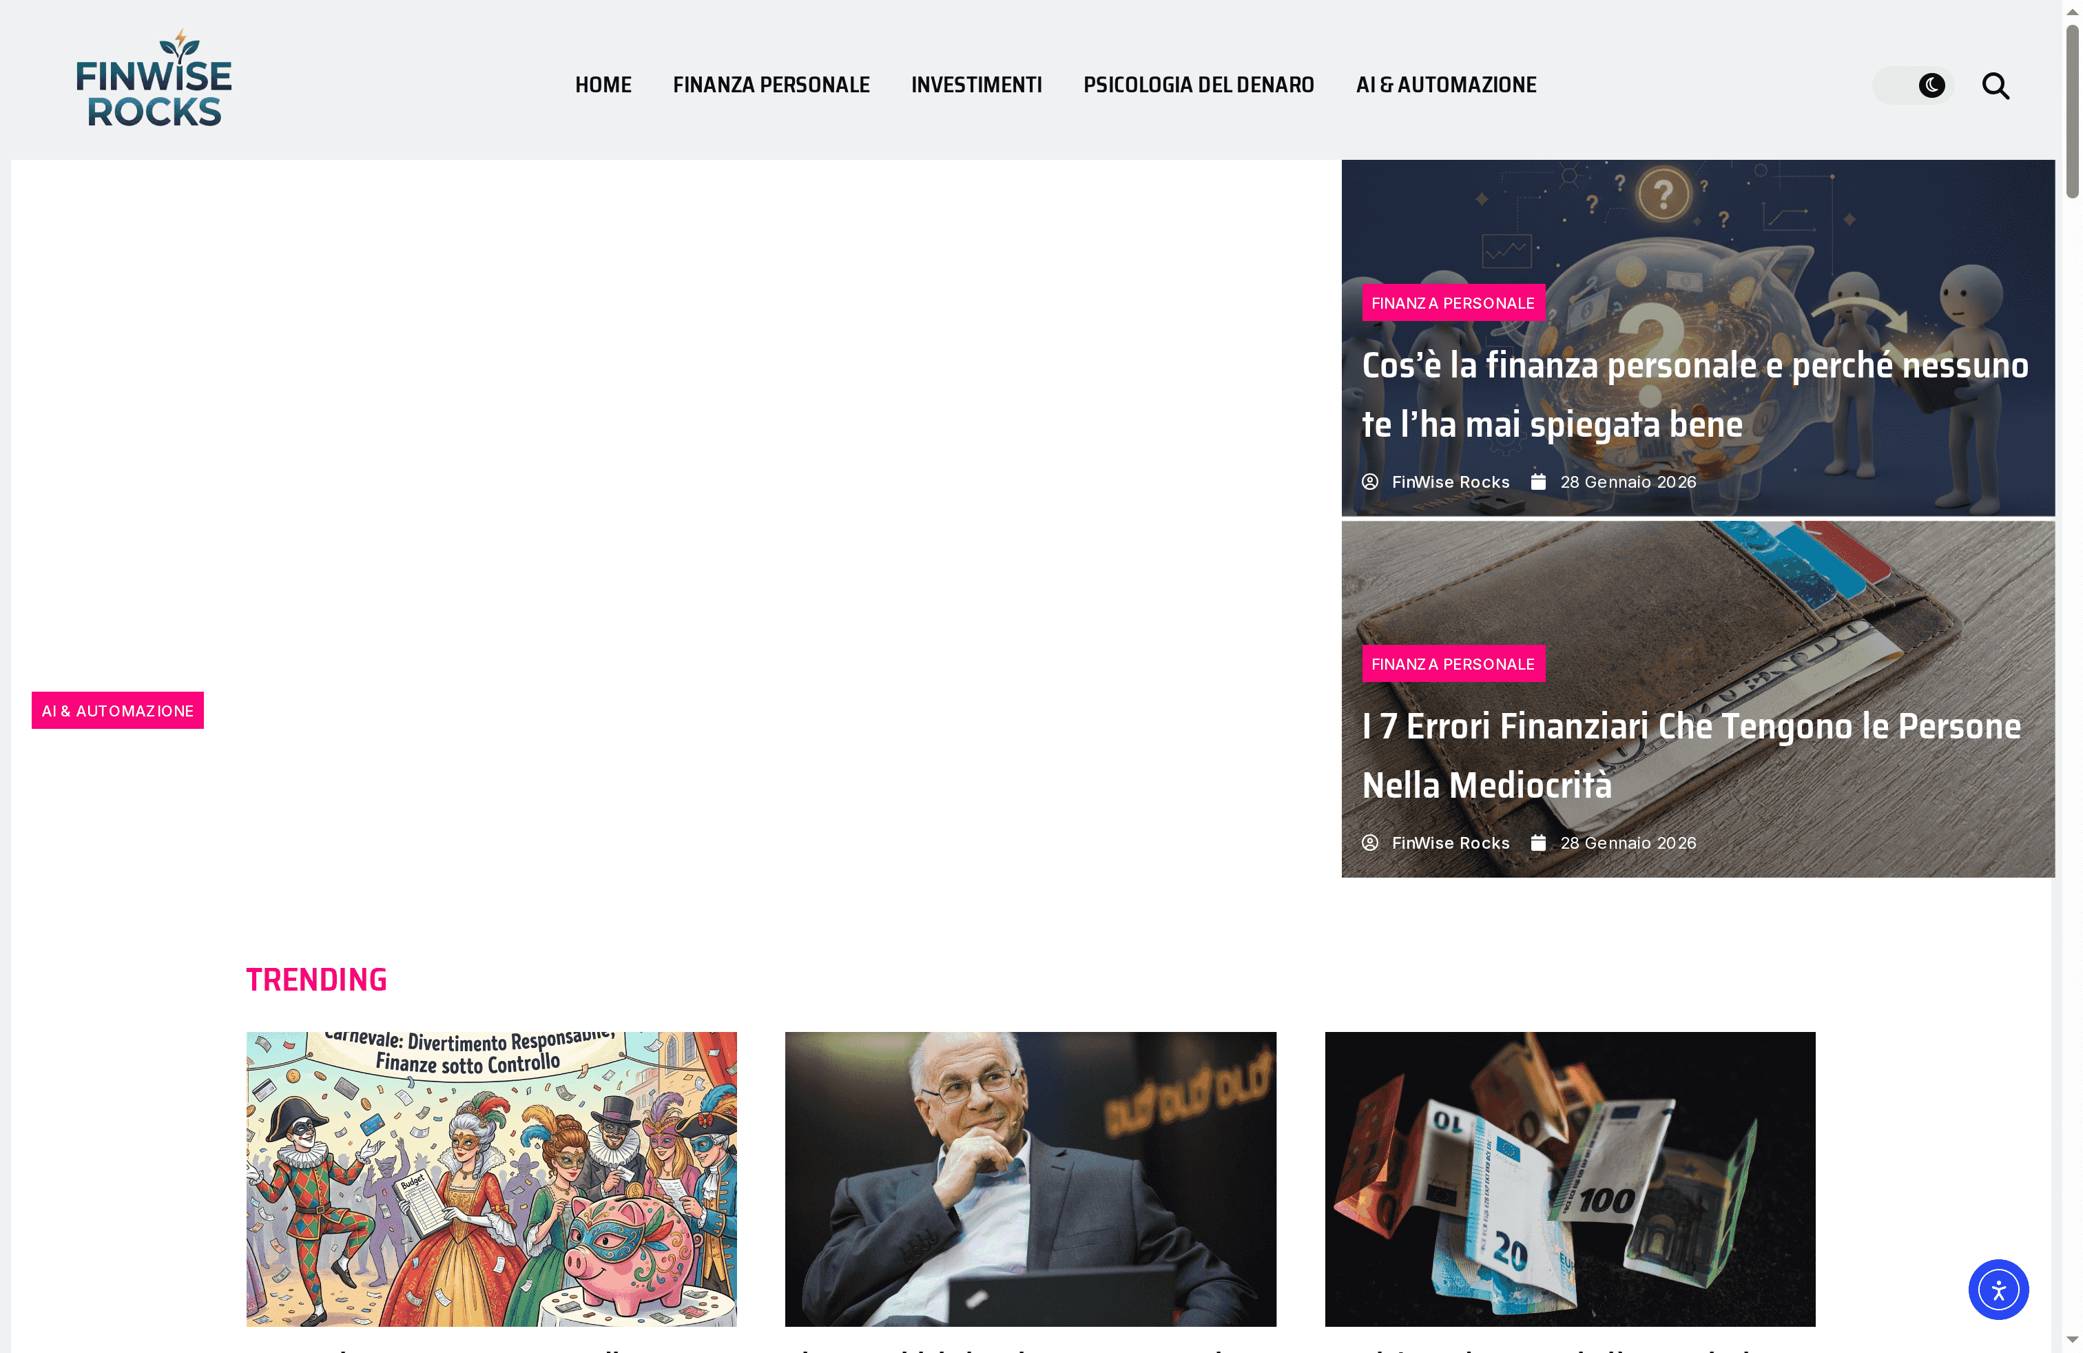Open 'I 7 Errori Finanziari' article title
Image resolution: width=2083 pixels, height=1353 pixels.
point(1691,755)
